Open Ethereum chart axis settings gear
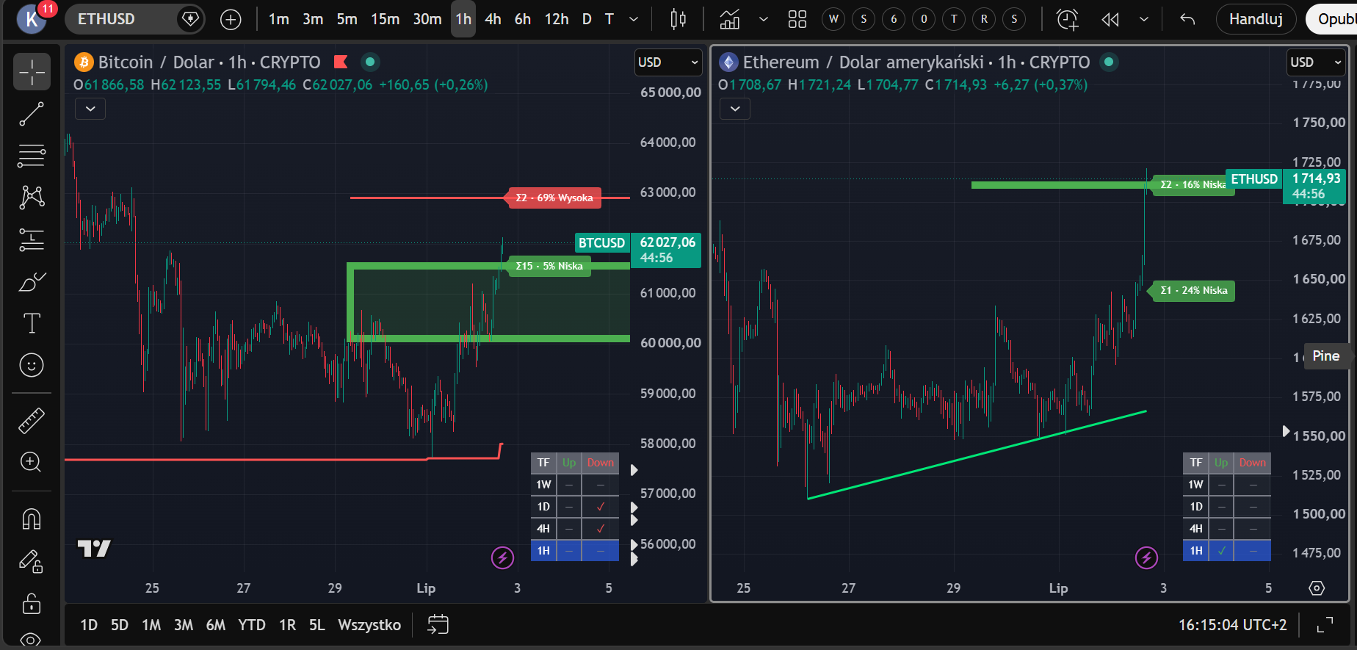Screen dimensions: 1357x650 [1317, 588]
